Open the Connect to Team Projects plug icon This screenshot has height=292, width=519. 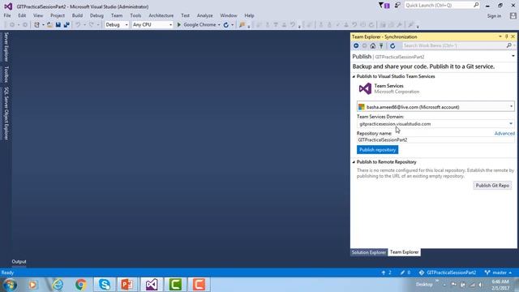(381, 45)
